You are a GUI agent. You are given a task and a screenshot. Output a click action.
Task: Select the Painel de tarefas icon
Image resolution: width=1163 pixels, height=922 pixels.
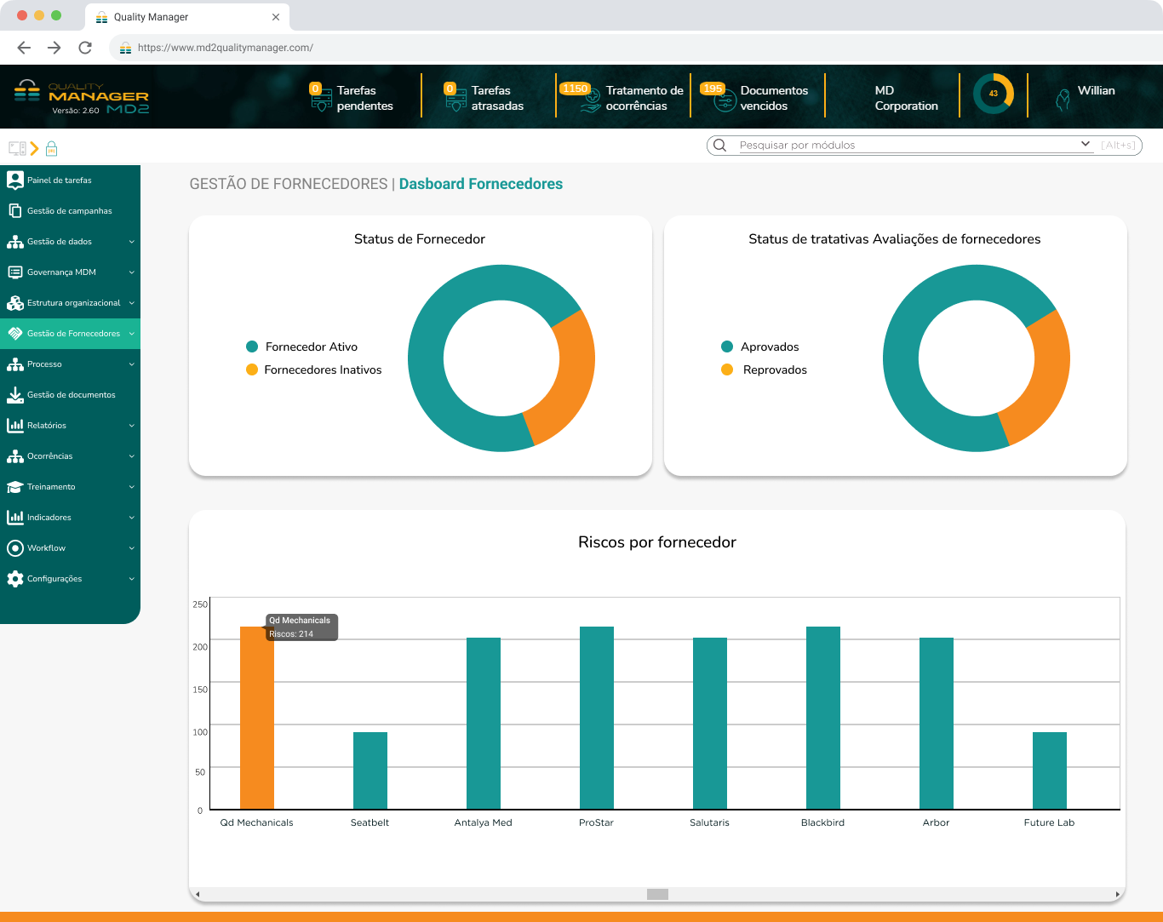click(x=14, y=180)
